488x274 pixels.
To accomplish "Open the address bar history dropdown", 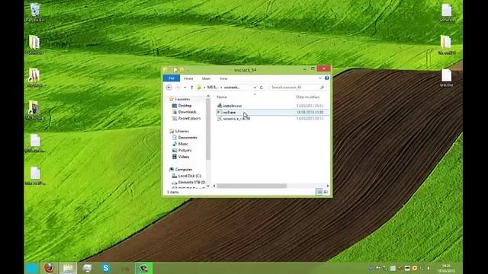I will (x=255, y=88).
